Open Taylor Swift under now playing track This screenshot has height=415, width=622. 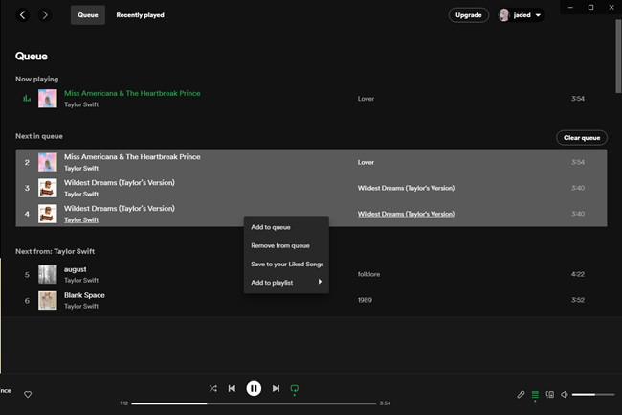click(x=81, y=104)
